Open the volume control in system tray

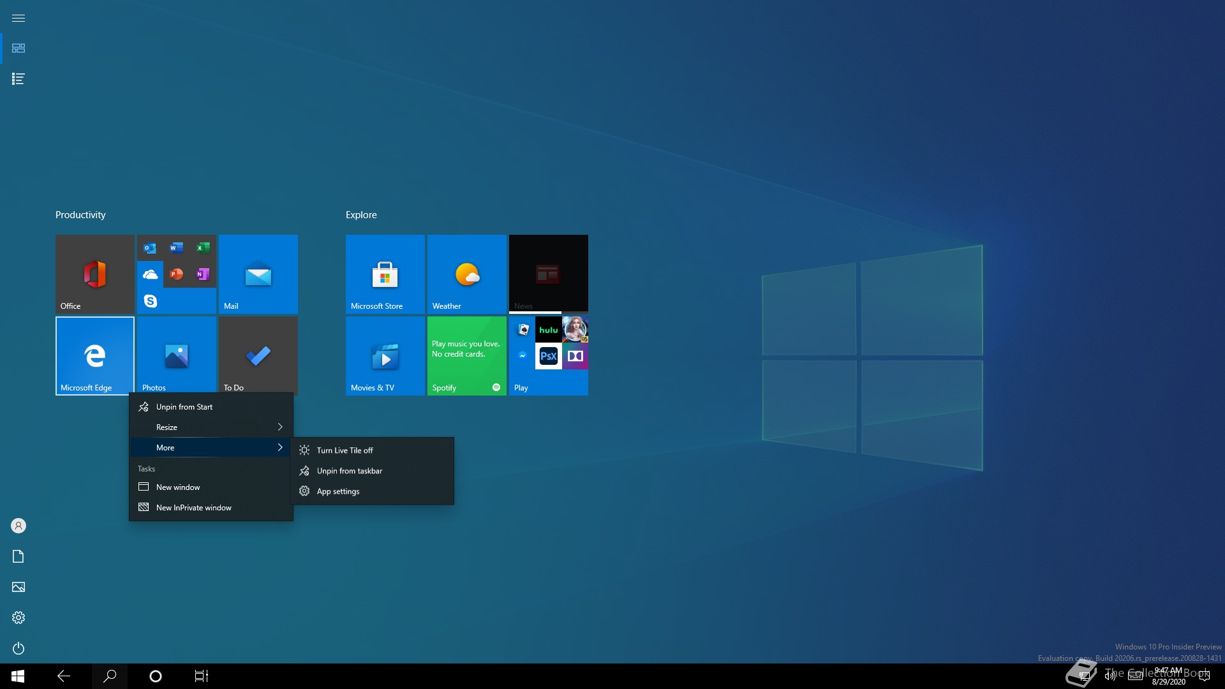(x=1110, y=676)
